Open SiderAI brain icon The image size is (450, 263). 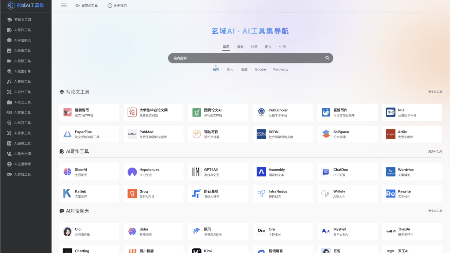click(67, 172)
